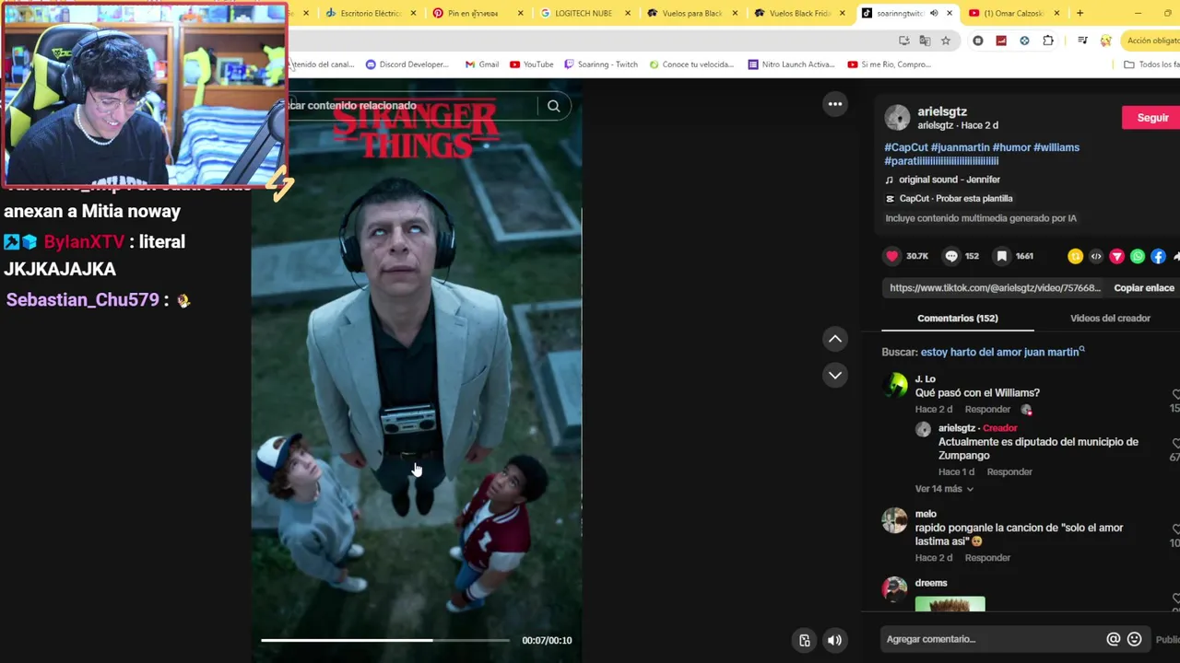
Task: Search 'estoy harto del amor juan martin'
Action: click(x=1002, y=352)
